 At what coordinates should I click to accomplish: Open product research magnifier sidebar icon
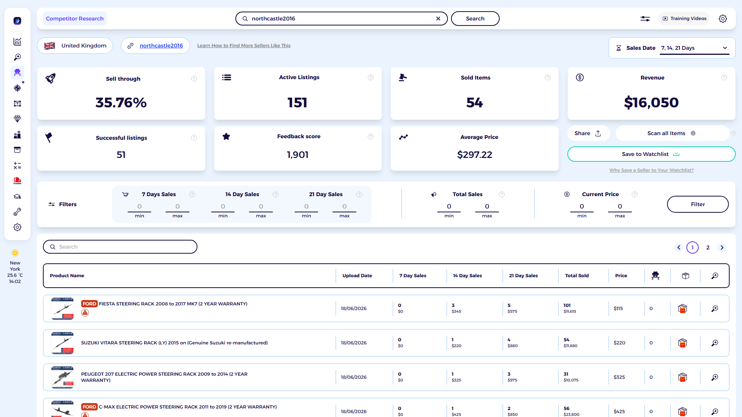click(17, 57)
